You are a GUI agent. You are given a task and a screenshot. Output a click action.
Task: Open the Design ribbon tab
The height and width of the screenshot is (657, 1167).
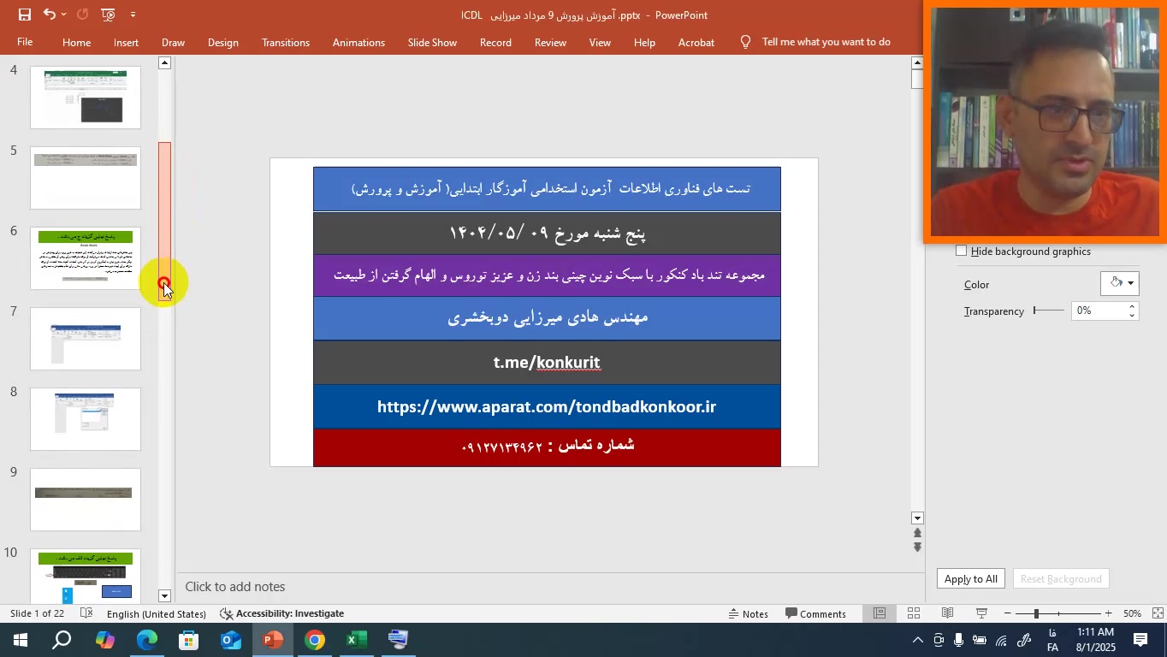click(222, 42)
